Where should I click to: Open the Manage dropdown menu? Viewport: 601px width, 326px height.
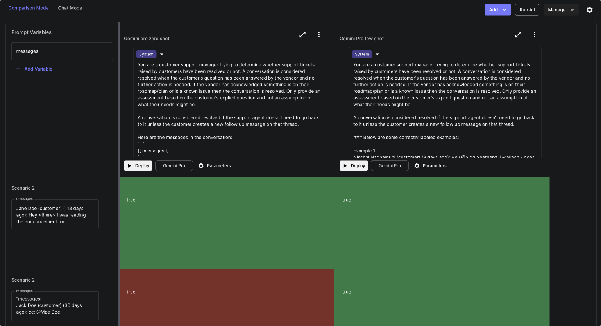click(x=561, y=10)
